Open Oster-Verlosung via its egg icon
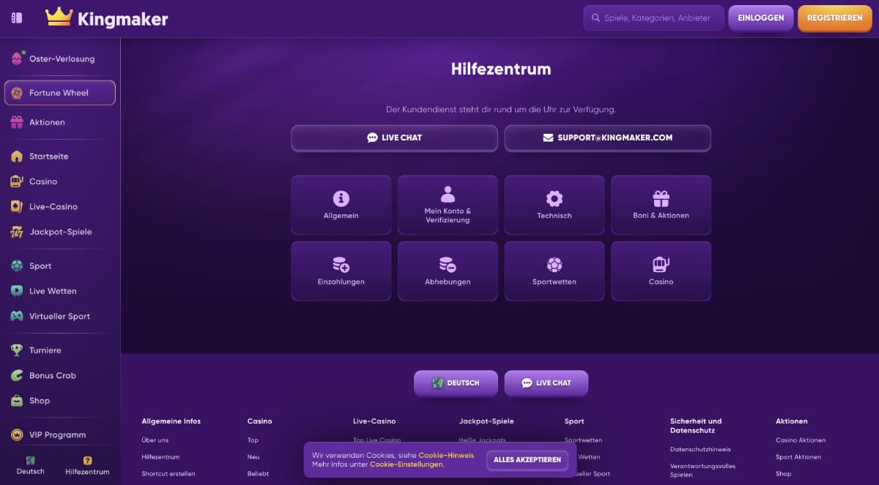Screen dimensions: 879x485 (17, 59)
